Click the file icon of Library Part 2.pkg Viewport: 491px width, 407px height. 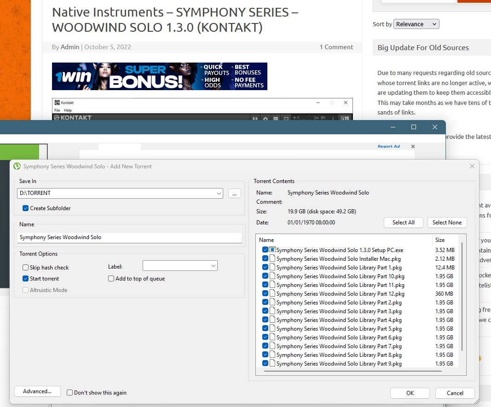pos(272,302)
